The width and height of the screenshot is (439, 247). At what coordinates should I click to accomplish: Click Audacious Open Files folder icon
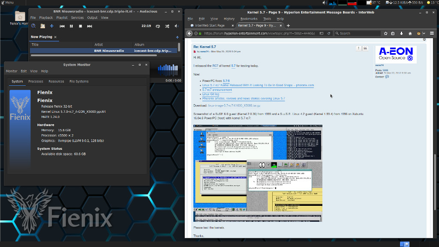(x=42, y=26)
